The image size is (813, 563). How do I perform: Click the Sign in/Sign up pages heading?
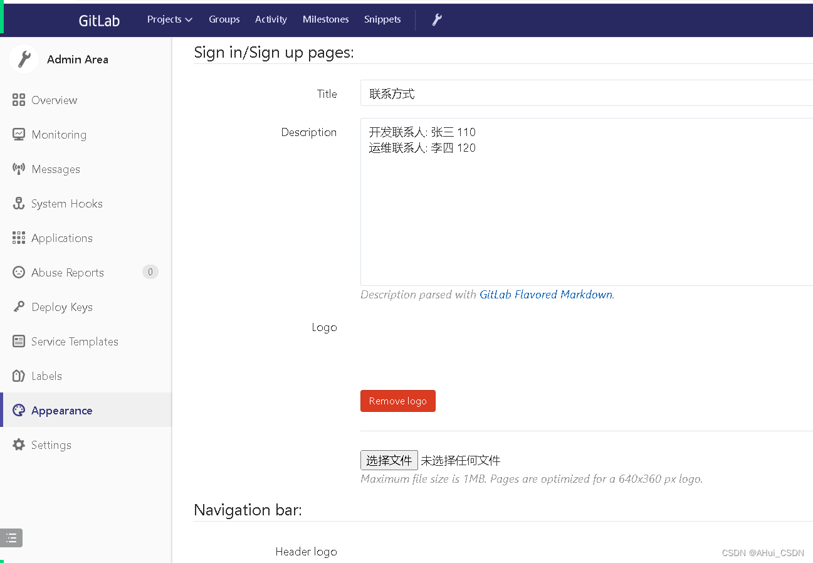pyautogui.click(x=274, y=53)
